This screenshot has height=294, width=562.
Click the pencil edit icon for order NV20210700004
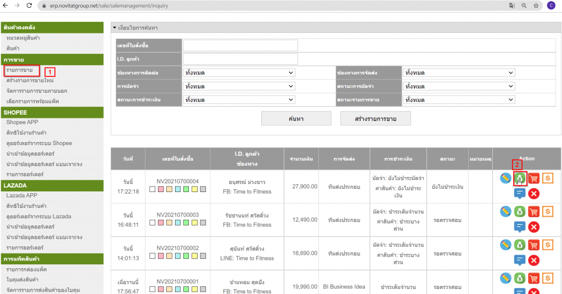tap(505, 178)
